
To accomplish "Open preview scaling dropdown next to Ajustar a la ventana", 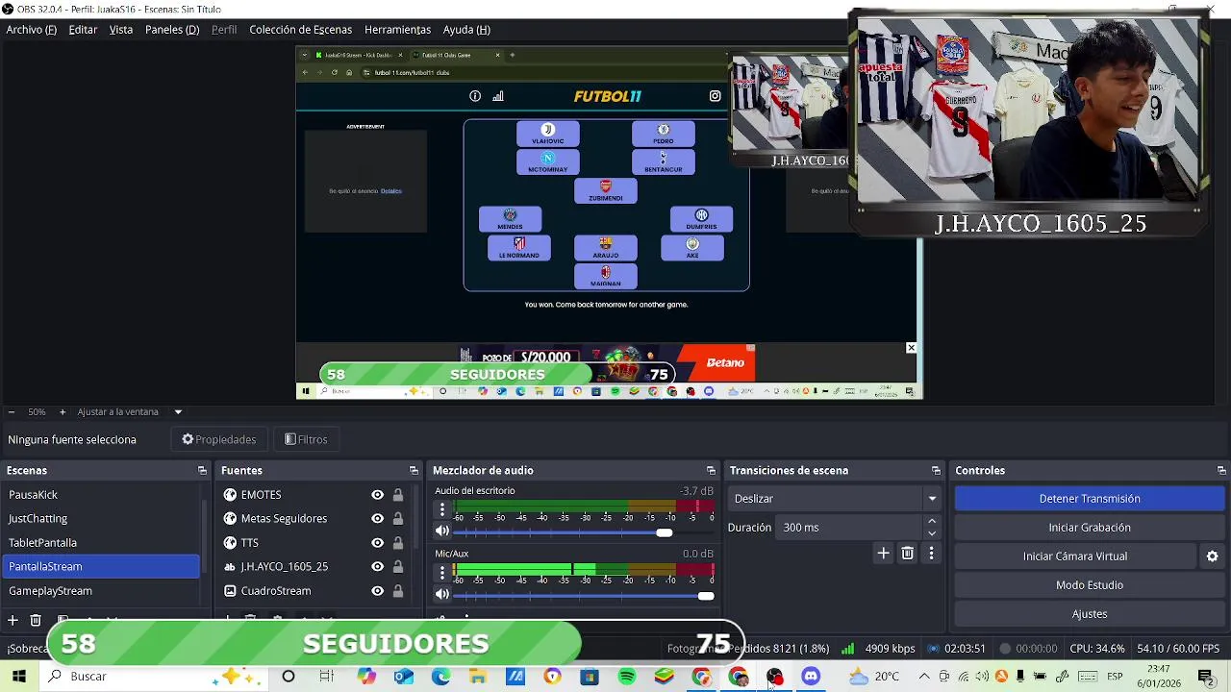I will pos(178,412).
